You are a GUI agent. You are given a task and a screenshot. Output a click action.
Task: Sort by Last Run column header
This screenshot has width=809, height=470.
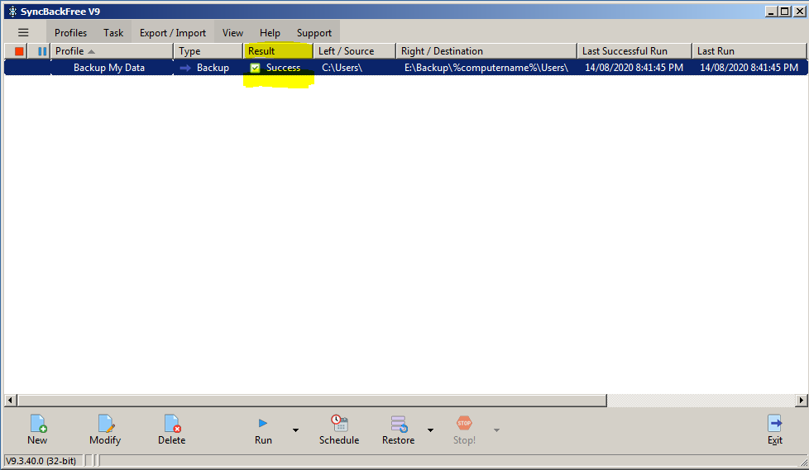[x=749, y=51]
